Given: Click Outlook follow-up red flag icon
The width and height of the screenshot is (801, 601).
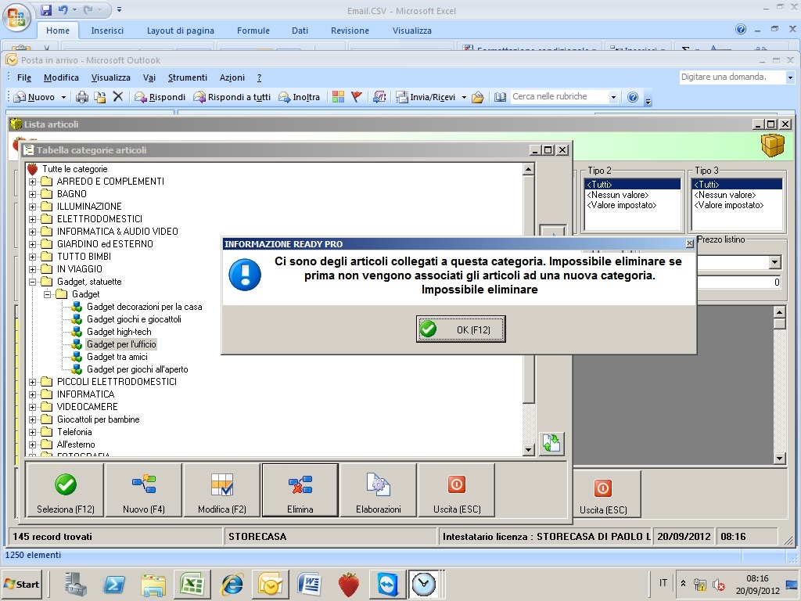Looking at the screenshot, I should 357,96.
